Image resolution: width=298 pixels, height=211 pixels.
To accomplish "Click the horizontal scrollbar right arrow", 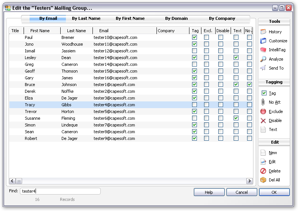I will (249, 181).
